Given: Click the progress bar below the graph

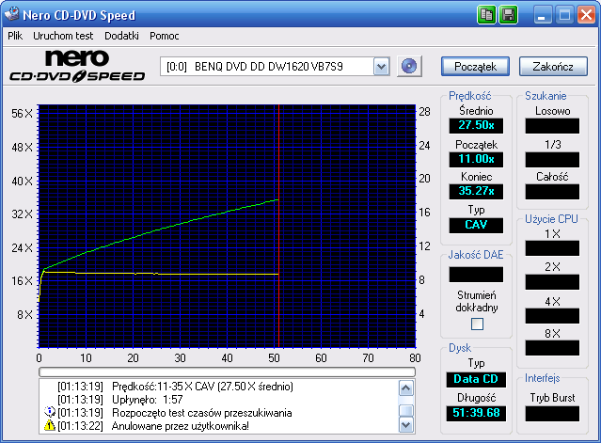Looking at the screenshot, I should point(227,372).
